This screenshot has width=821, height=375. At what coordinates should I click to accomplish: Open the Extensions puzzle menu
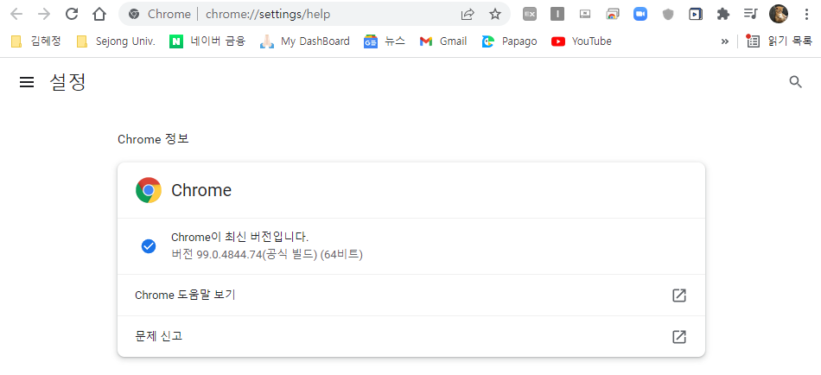coord(723,14)
